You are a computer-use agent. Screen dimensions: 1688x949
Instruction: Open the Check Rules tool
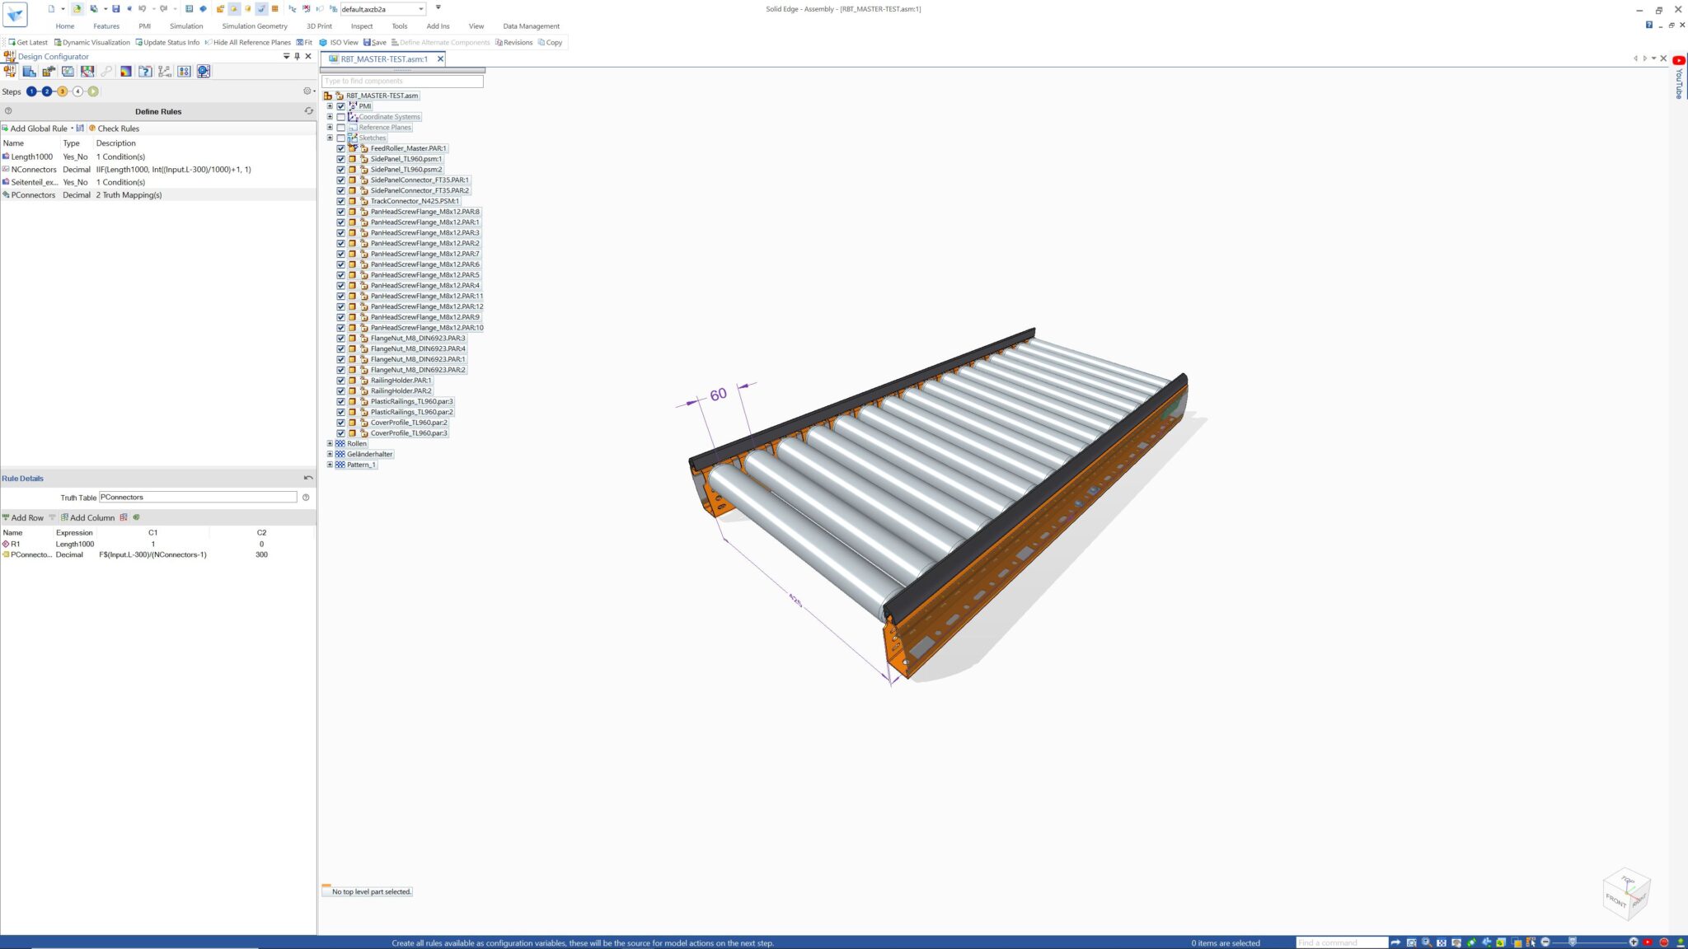tap(115, 129)
